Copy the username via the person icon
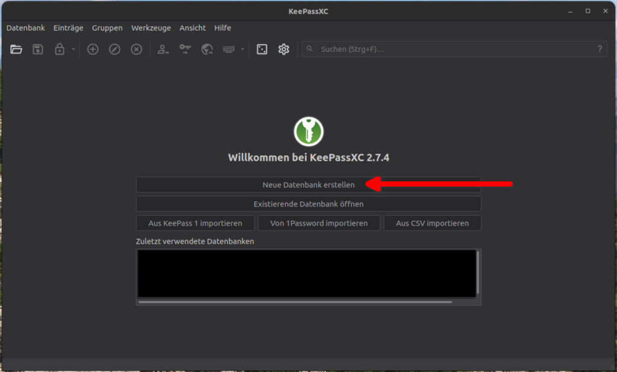Image resolution: width=617 pixels, height=372 pixels. 163,49
